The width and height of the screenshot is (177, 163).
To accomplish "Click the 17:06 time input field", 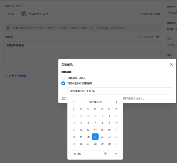I will [90, 154].
